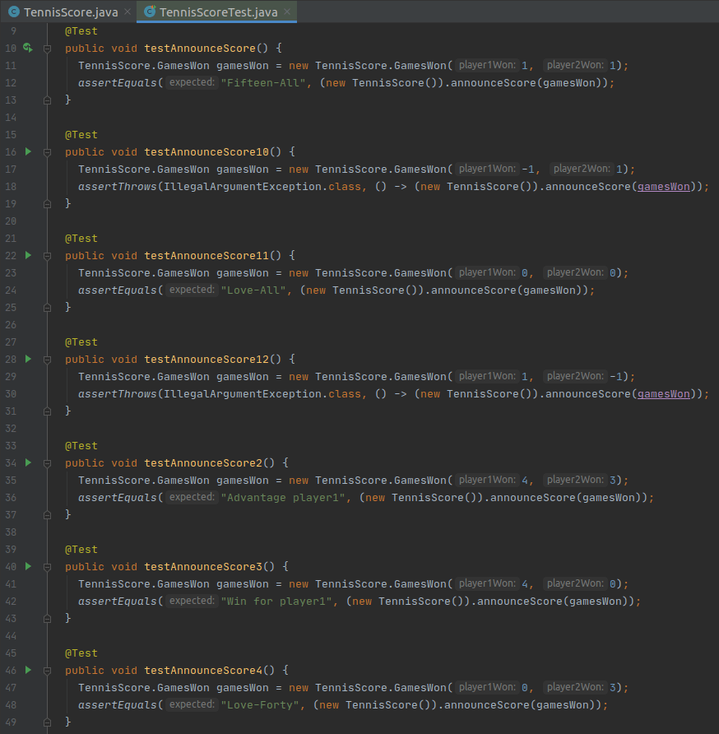Viewport: 719px width, 734px height.
Task: Collapse testAnnounceScore method fold marker
Action: point(47,49)
